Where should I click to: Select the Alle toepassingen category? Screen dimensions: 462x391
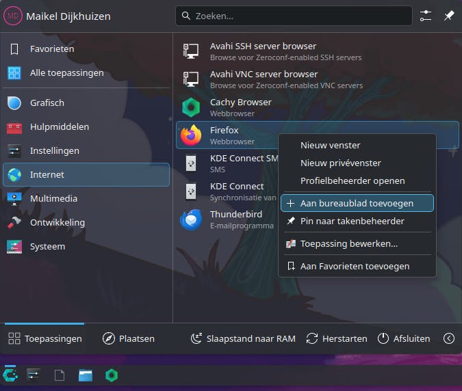click(86, 72)
